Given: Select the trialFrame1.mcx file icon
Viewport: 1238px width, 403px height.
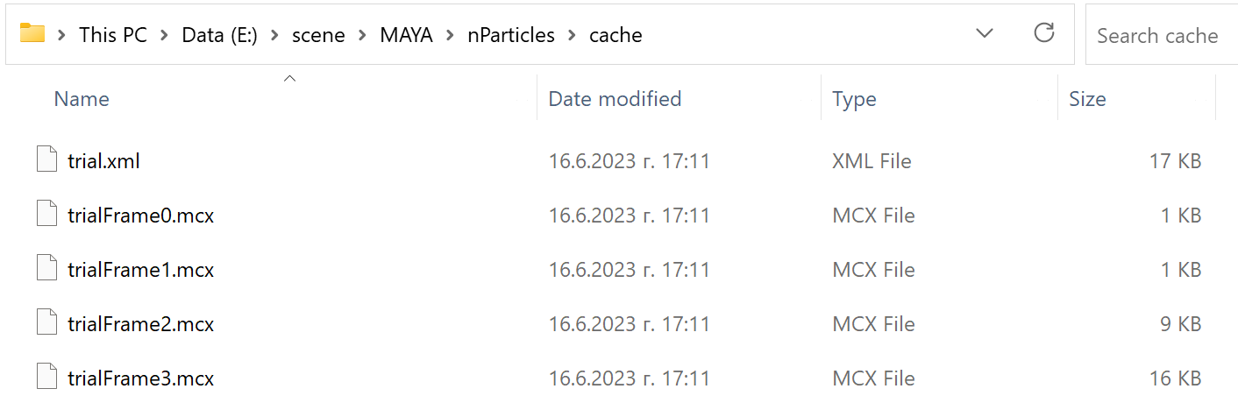Looking at the screenshot, I should click(46, 270).
